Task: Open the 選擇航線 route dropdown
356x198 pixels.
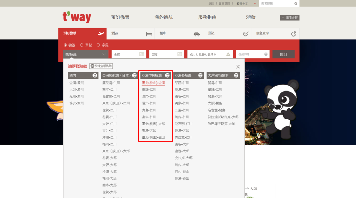Action: pyautogui.click(x=86, y=54)
